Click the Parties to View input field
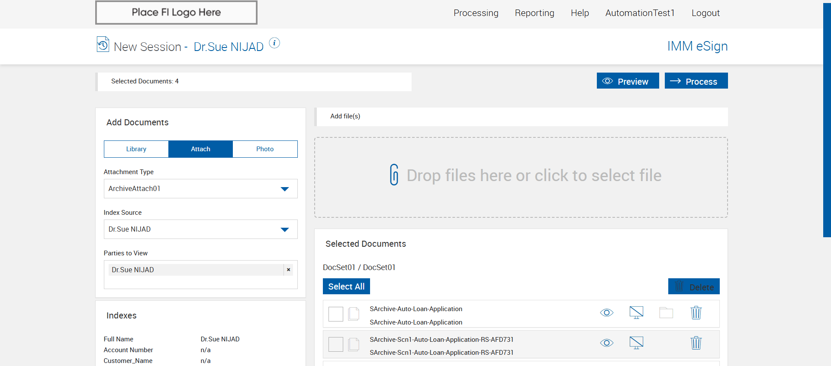Viewport: 831px width, 366px height. pos(201,275)
